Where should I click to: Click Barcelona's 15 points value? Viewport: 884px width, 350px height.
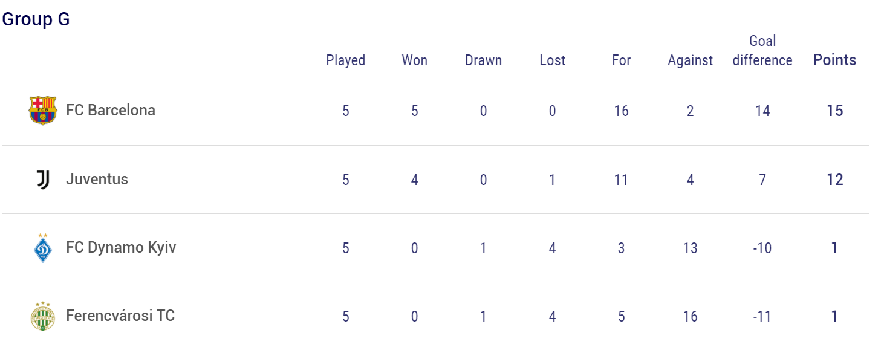tap(835, 111)
